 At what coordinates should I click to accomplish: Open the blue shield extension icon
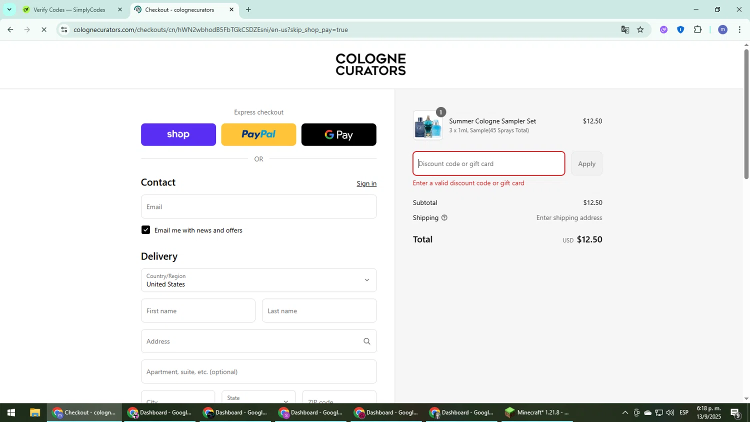point(680,30)
